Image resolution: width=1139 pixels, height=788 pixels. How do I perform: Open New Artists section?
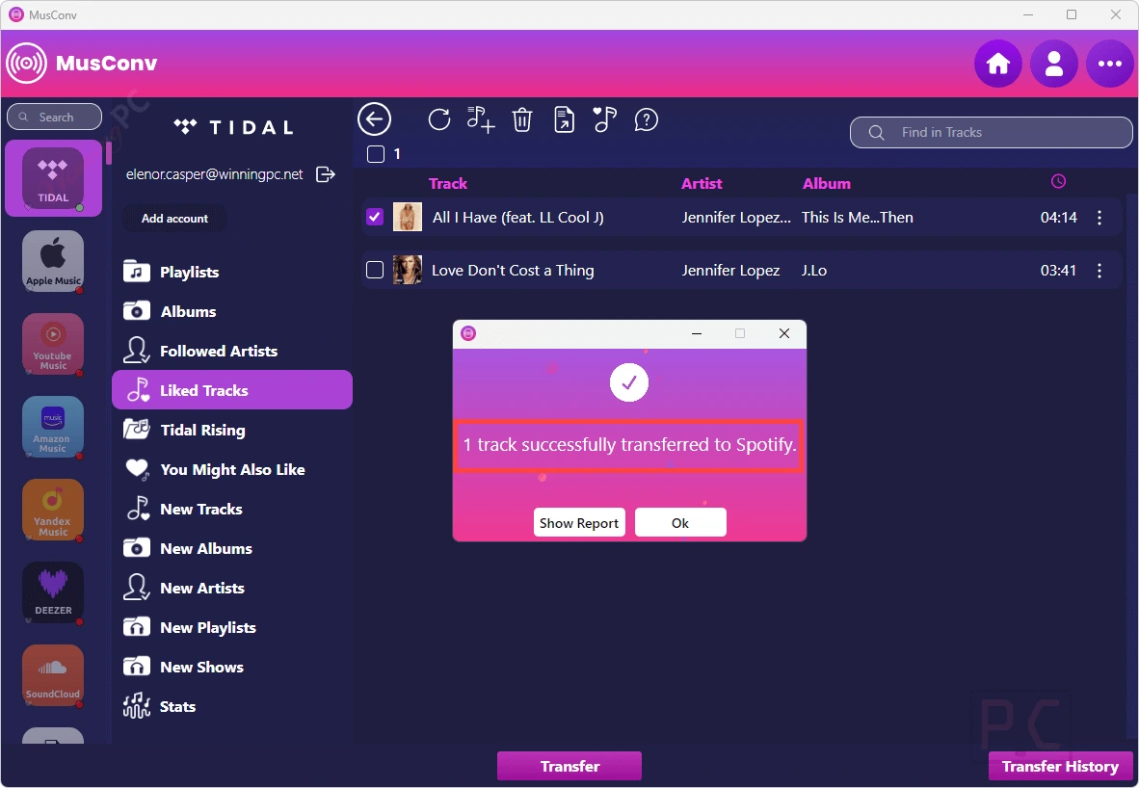(x=232, y=589)
